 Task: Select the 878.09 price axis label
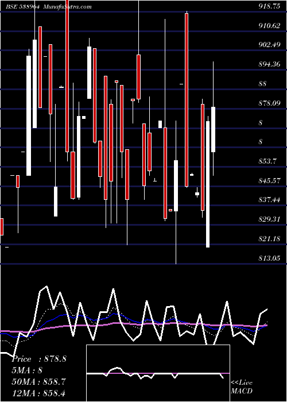coord(269,103)
